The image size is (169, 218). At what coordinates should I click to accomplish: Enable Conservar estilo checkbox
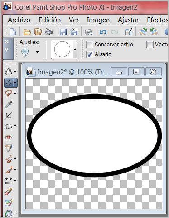point(90,45)
